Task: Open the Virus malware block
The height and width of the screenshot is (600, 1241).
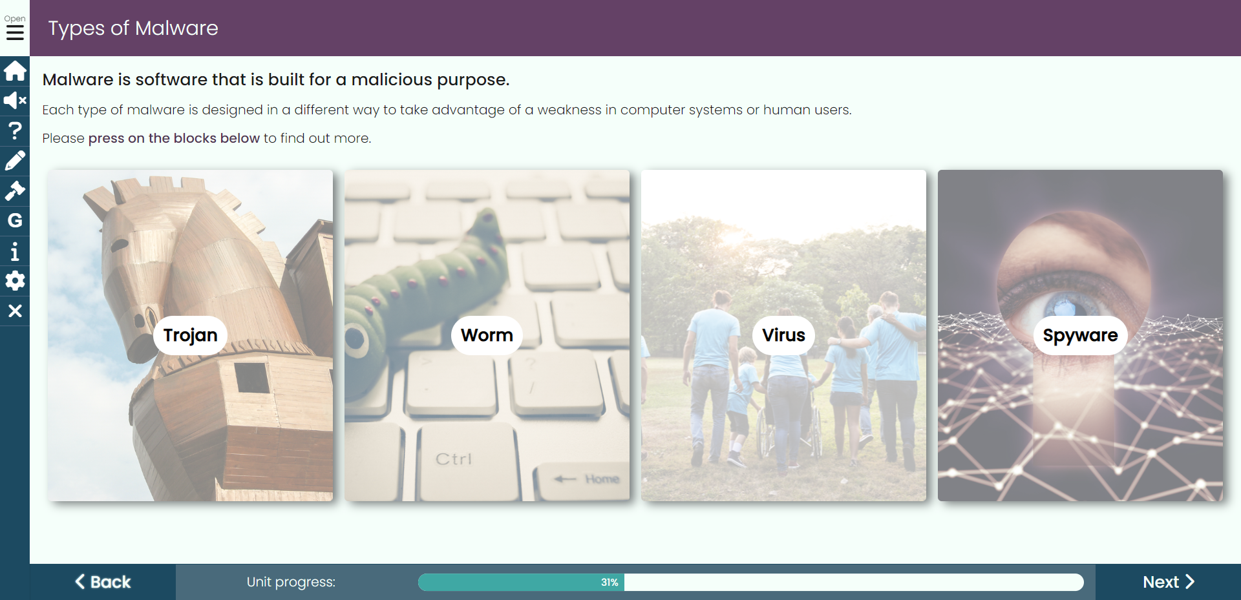Action: [x=783, y=335]
